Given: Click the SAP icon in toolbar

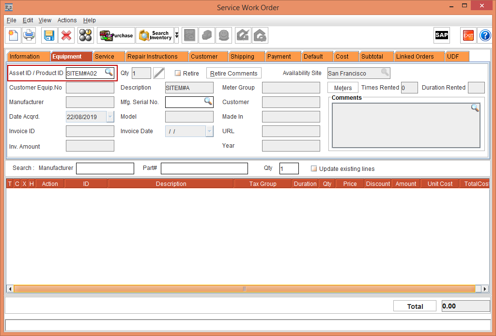Looking at the screenshot, I should pyautogui.click(x=441, y=35).
